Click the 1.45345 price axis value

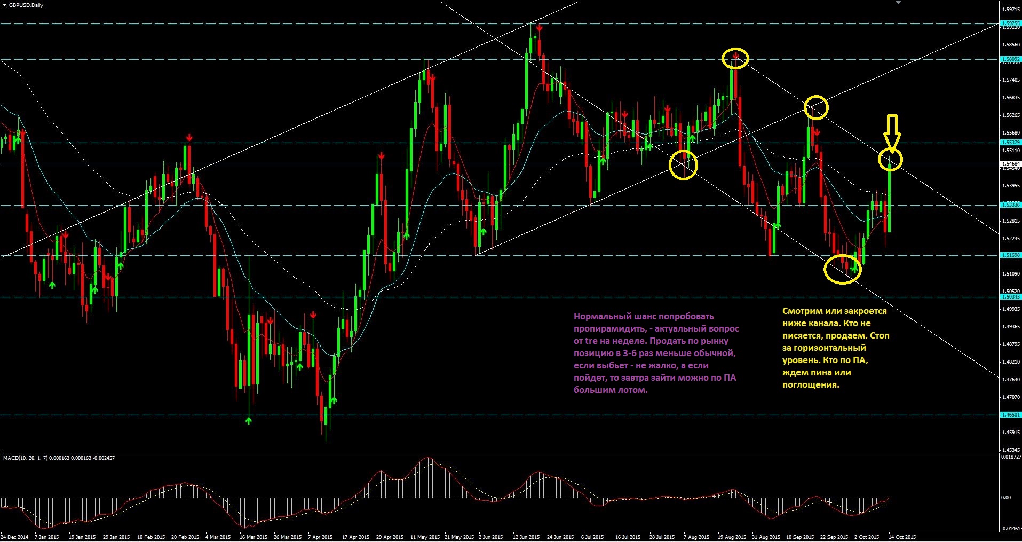coord(1011,450)
